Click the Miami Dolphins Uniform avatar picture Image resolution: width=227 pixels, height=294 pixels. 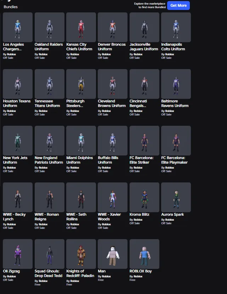pyautogui.click(x=81, y=140)
